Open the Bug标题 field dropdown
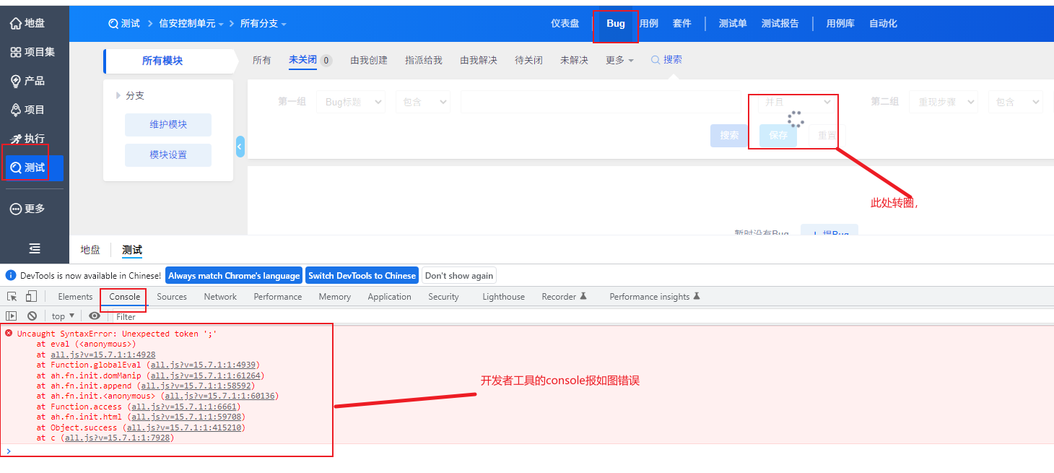This screenshot has height=473, width=1054. coord(351,102)
